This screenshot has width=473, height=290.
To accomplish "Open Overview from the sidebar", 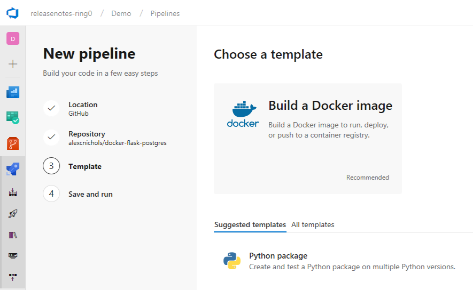I will tap(13, 92).
